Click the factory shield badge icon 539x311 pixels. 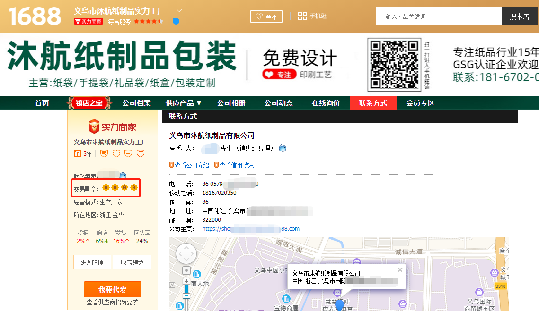point(140,153)
